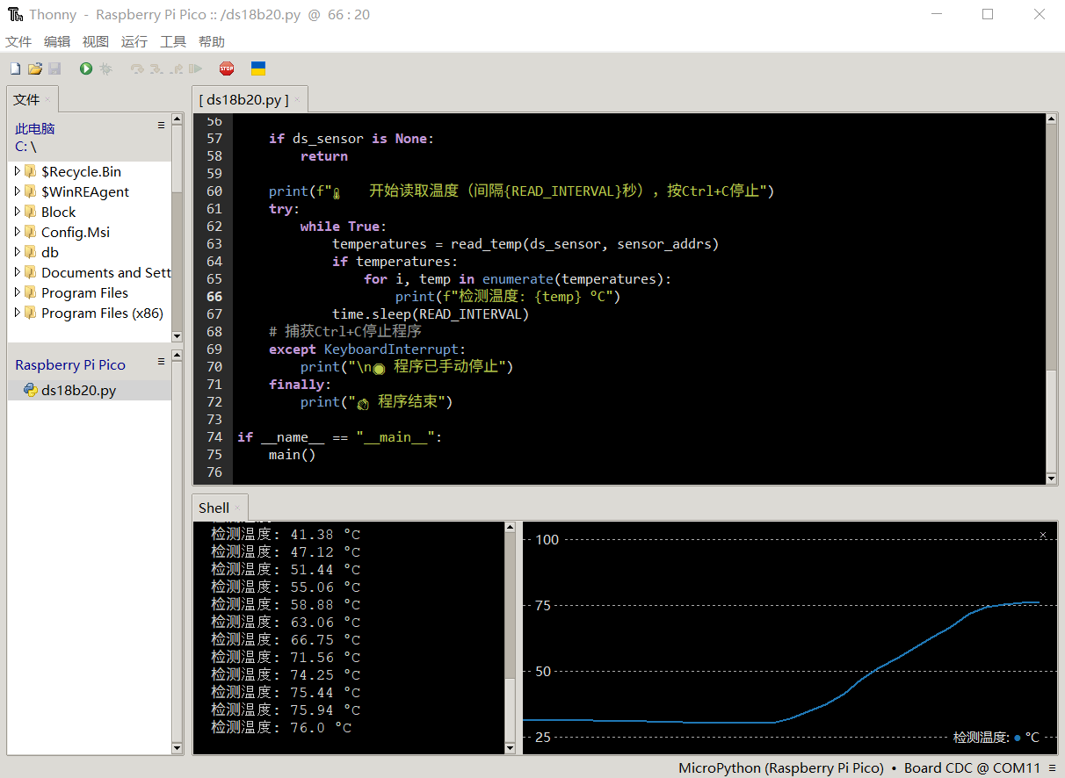Open the 工具 menu
The width and height of the screenshot is (1065, 778).
[173, 41]
